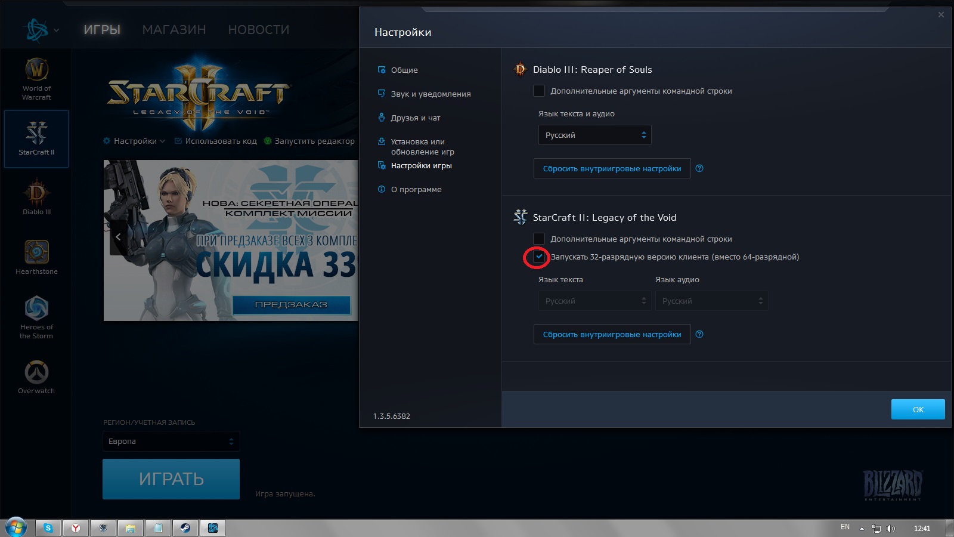Click help icon beside Diablo III reset button
This screenshot has height=537, width=954.
coord(699,168)
